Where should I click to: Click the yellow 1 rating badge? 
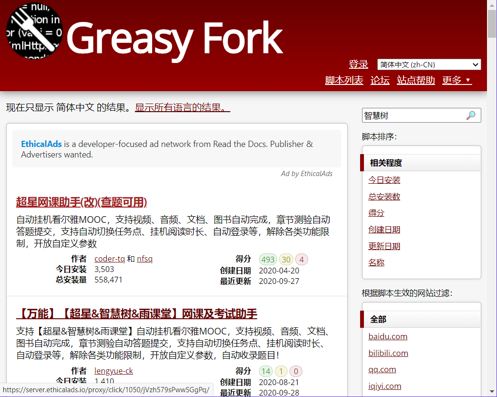(281, 371)
